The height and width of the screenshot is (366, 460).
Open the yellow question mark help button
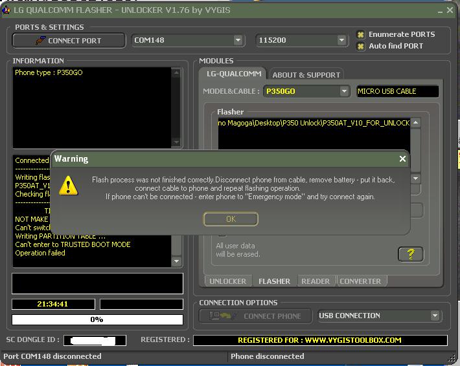point(410,254)
